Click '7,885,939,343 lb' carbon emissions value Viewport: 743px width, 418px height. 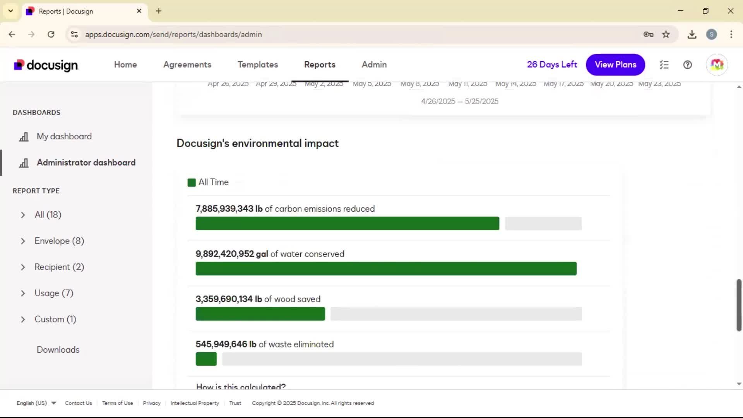click(229, 209)
